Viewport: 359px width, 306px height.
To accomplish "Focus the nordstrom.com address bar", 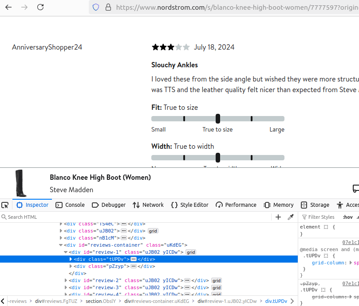I will pos(237,8).
